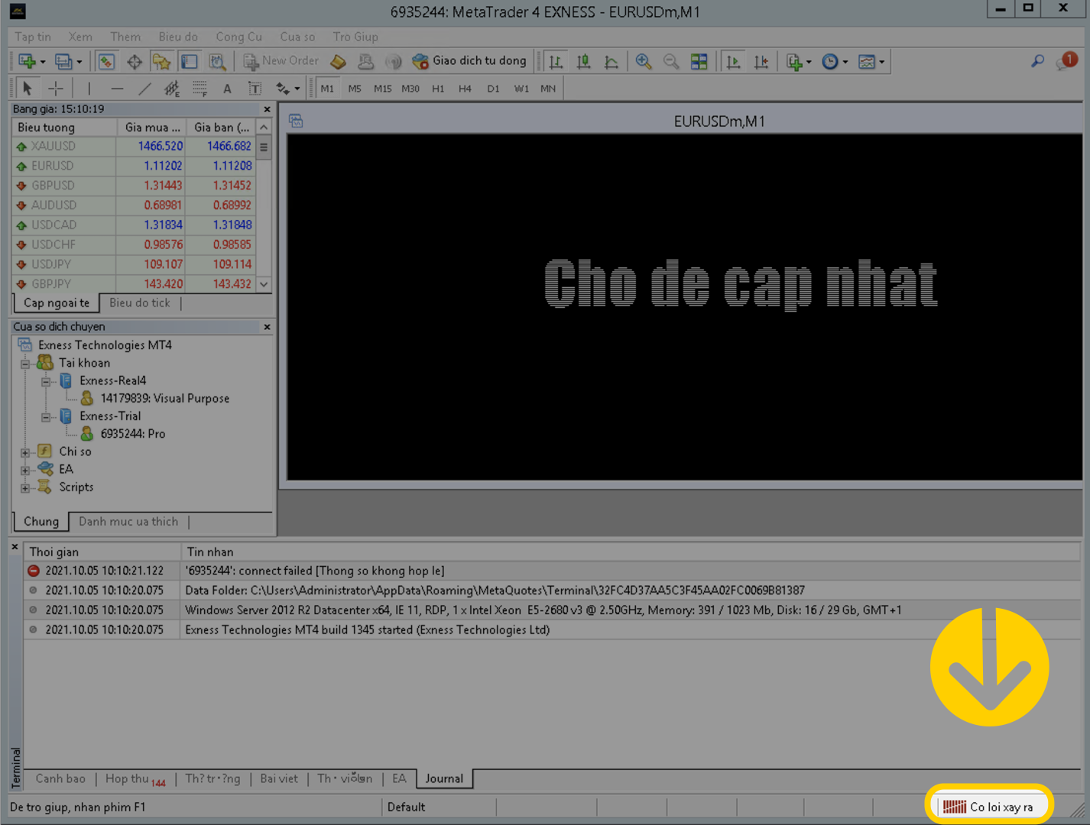Screen dimensions: 1090x825
Task: Zoom out on the chart
Action: click(x=671, y=61)
